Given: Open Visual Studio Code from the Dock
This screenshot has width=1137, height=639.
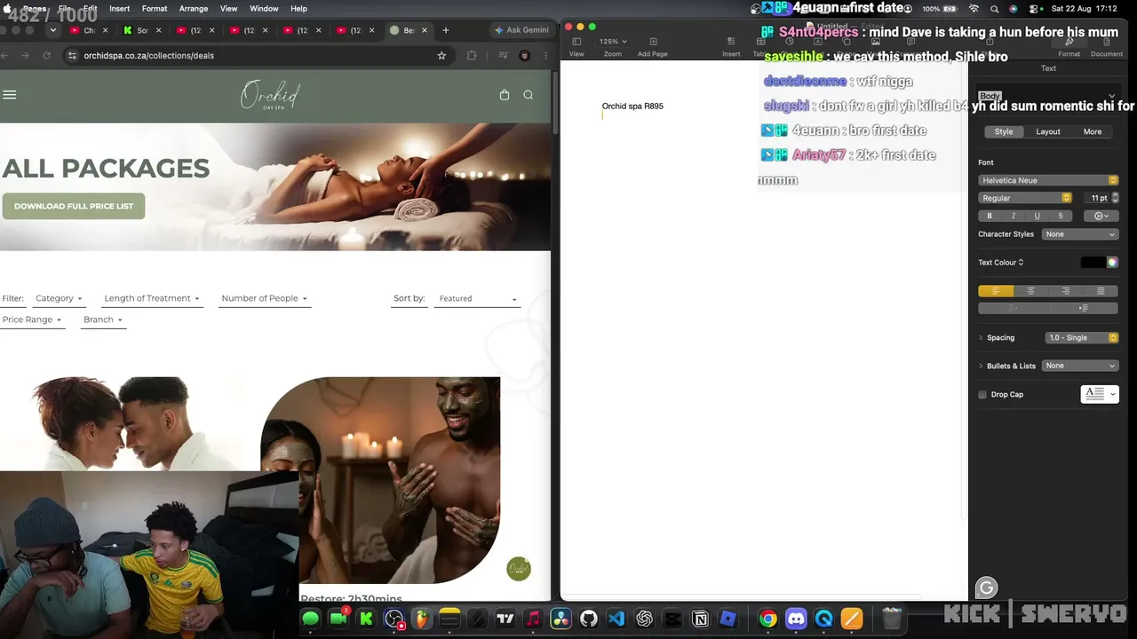Looking at the screenshot, I should [x=616, y=619].
